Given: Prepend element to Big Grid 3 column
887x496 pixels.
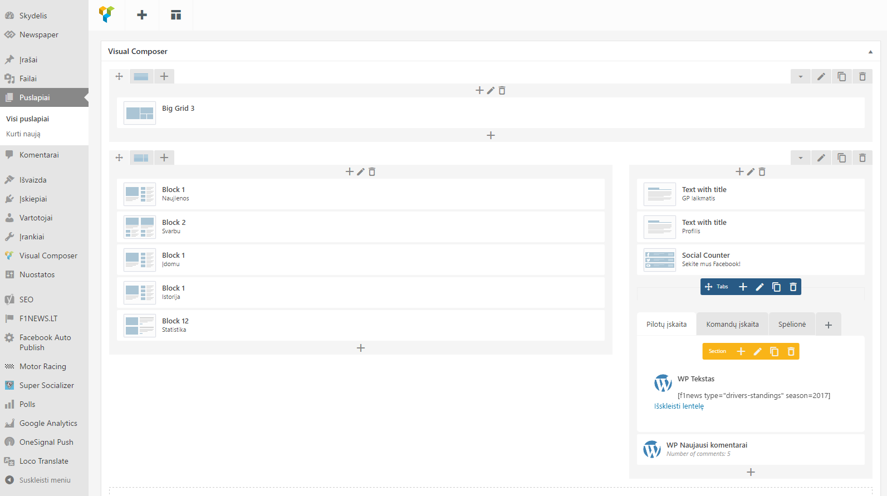Looking at the screenshot, I should [x=479, y=91].
